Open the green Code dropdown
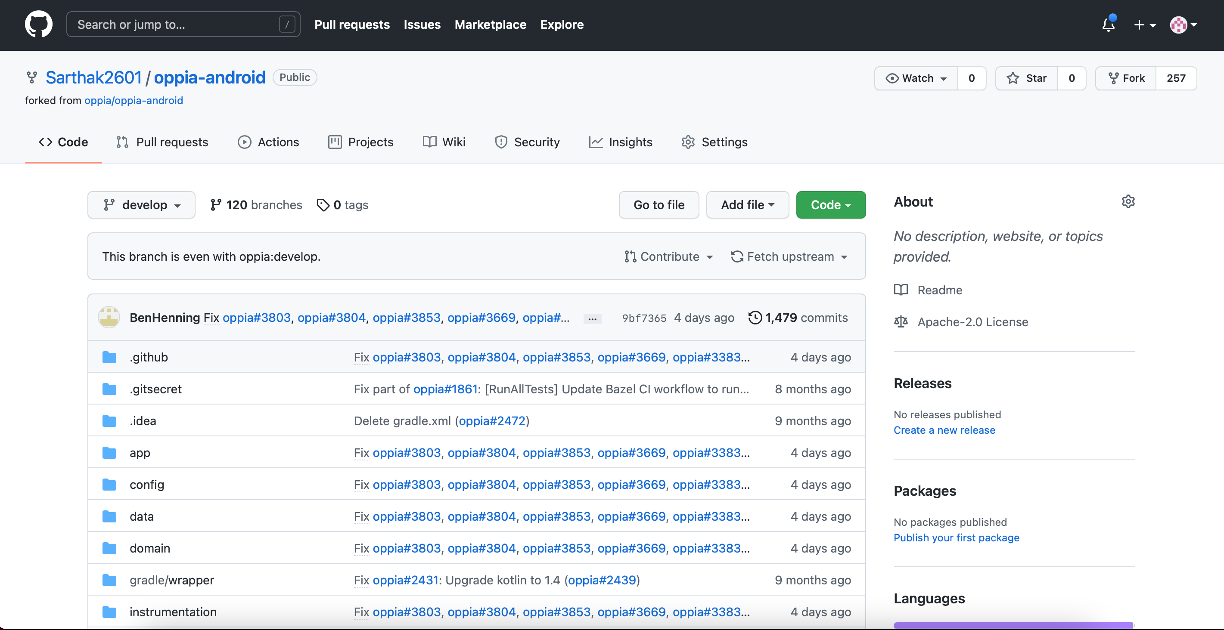Screen dimensions: 1224x630 (x=830, y=204)
